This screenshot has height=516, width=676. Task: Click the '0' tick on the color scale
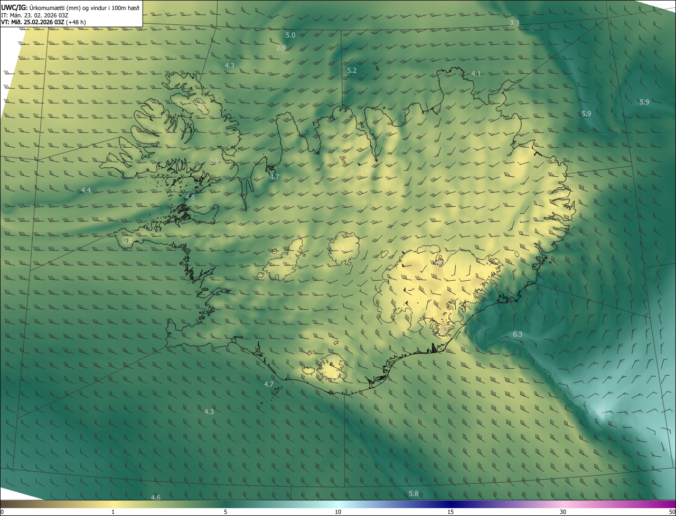(x=2, y=512)
